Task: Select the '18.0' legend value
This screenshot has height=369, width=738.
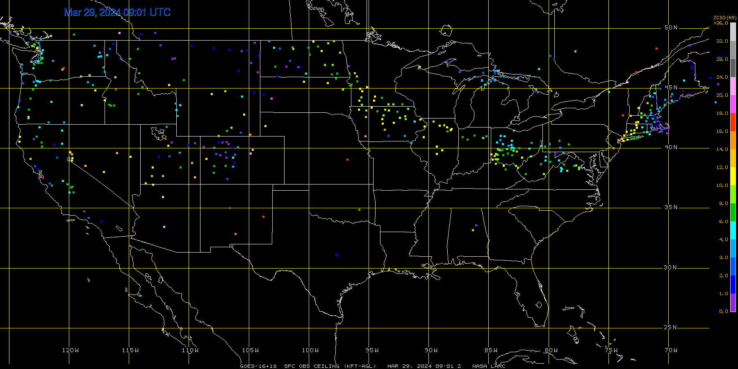Action: [722, 113]
